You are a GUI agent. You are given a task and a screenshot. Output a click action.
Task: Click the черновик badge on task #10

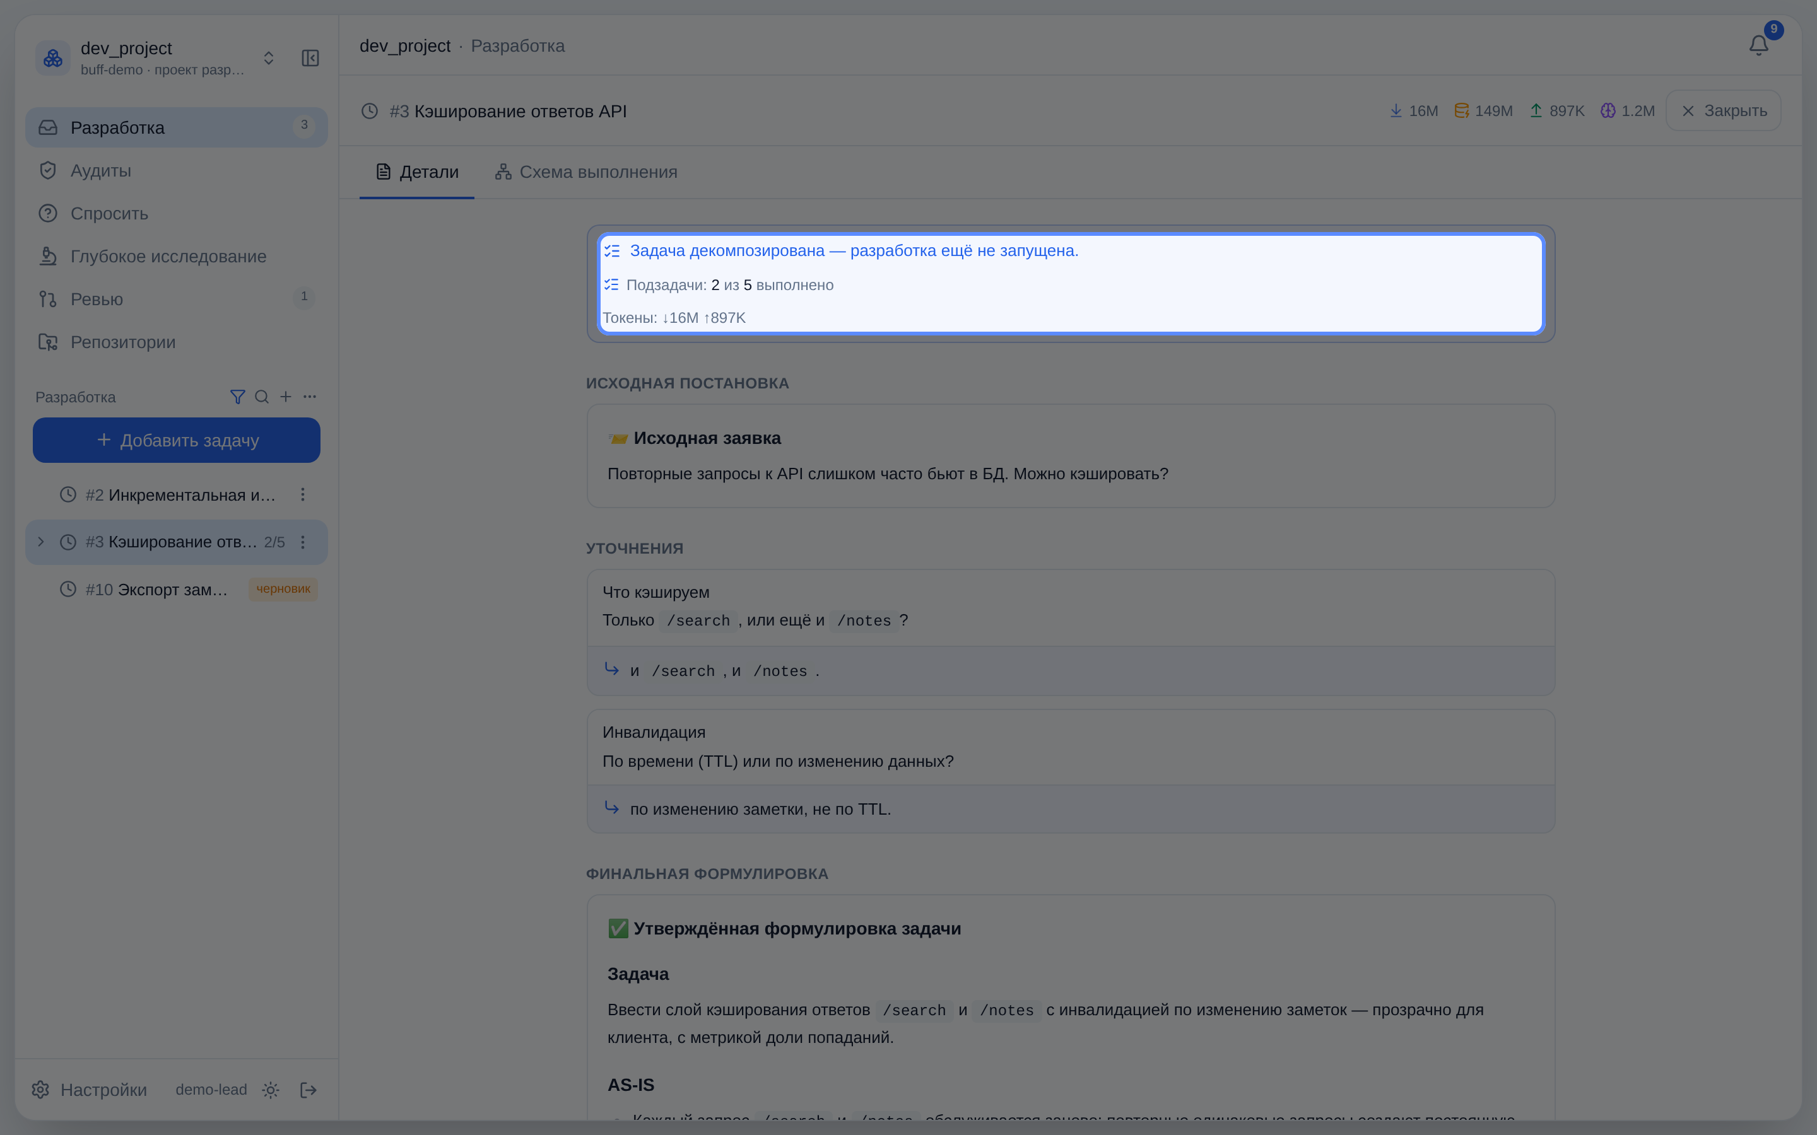(x=283, y=590)
